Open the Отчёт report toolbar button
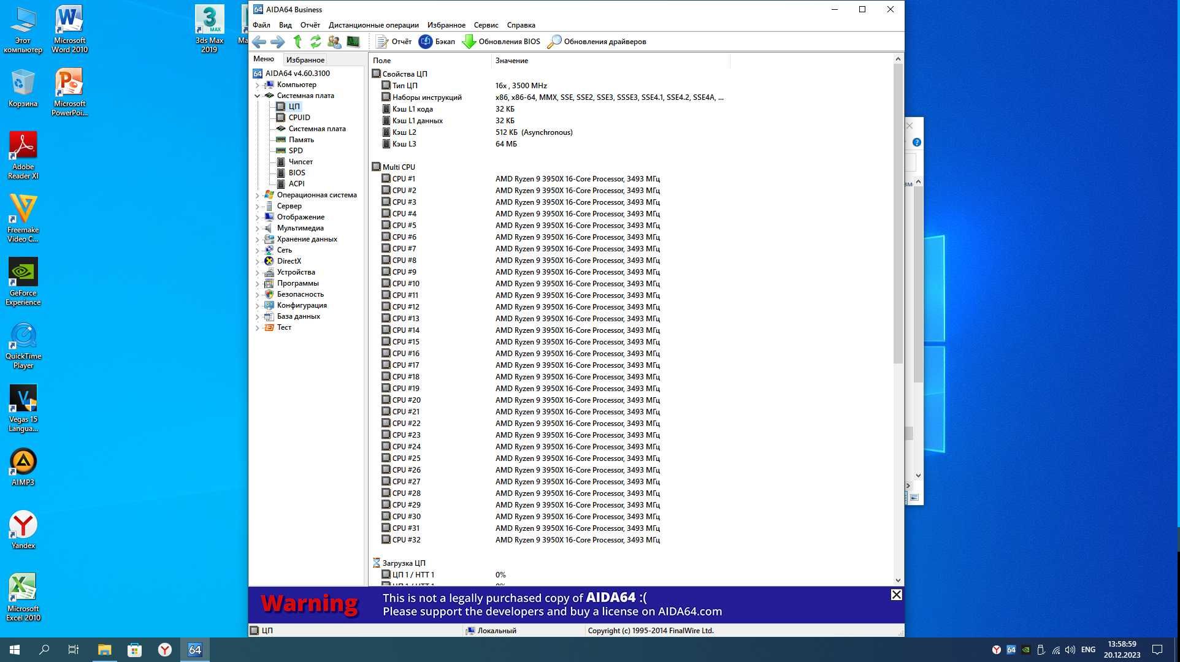1180x662 pixels. click(393, 42)
